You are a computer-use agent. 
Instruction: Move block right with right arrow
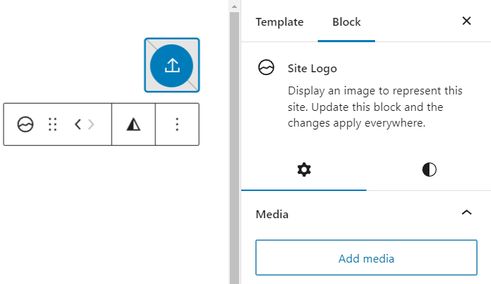pyautogui.click(x=91, y=124)
